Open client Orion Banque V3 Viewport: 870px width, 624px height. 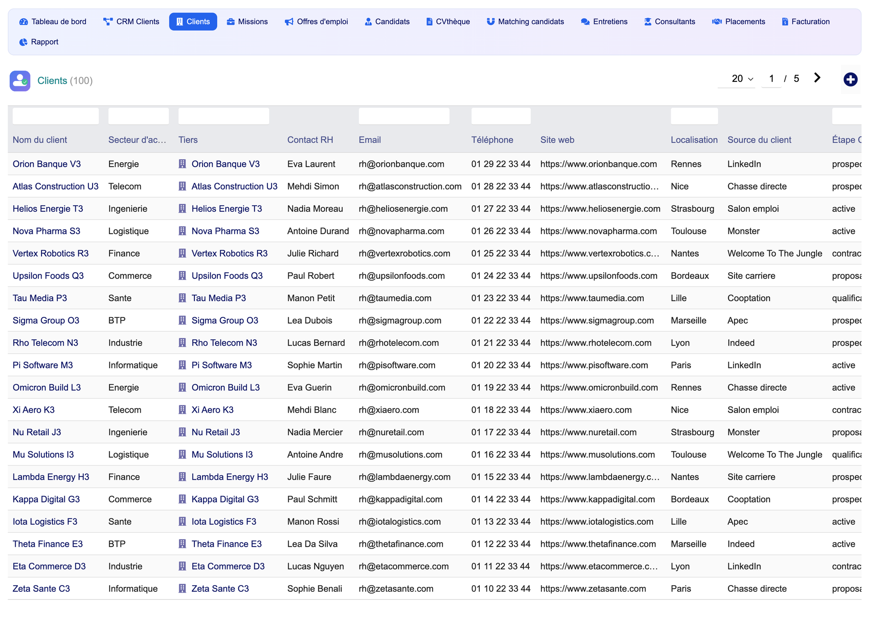[x=46, y=164]
